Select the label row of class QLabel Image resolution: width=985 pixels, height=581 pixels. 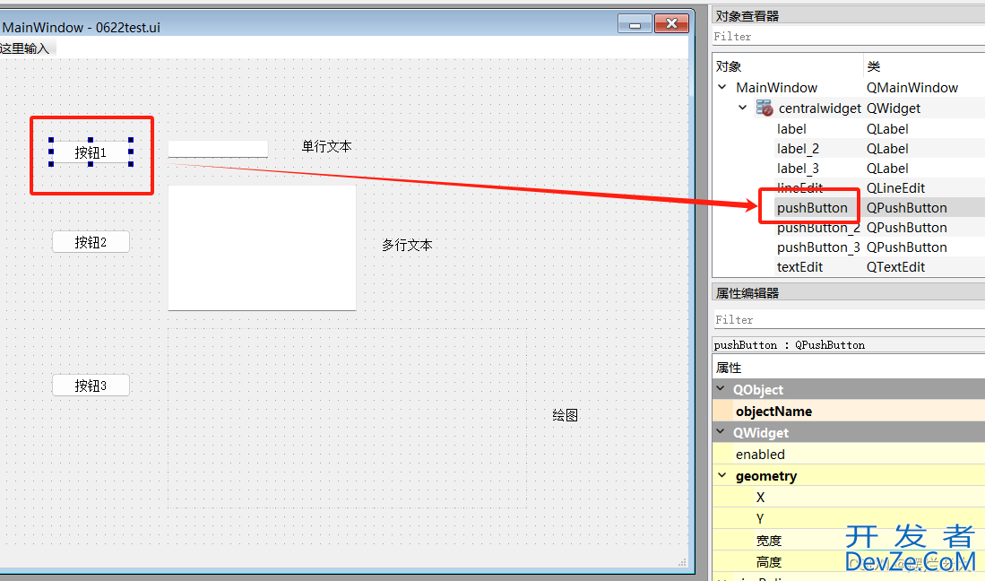pos(849,129)
